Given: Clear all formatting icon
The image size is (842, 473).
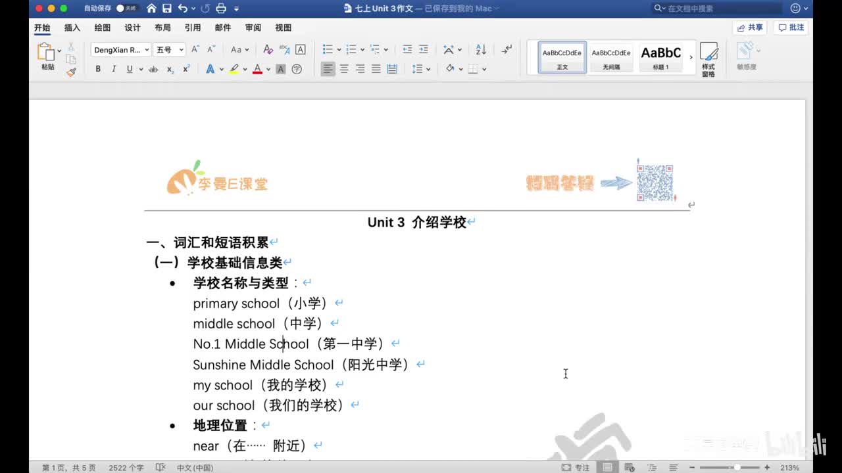Looking at the screenshot, I should tap(268, 49).
